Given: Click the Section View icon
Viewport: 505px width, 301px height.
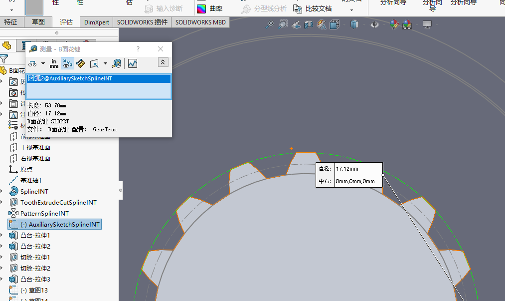Looking at the screenshot, I should click(309, 24).
